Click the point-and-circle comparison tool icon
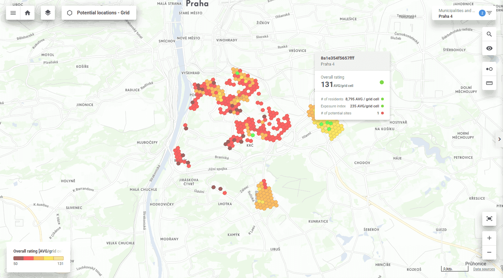The image size is (503, 278). (x=489, y=69)
